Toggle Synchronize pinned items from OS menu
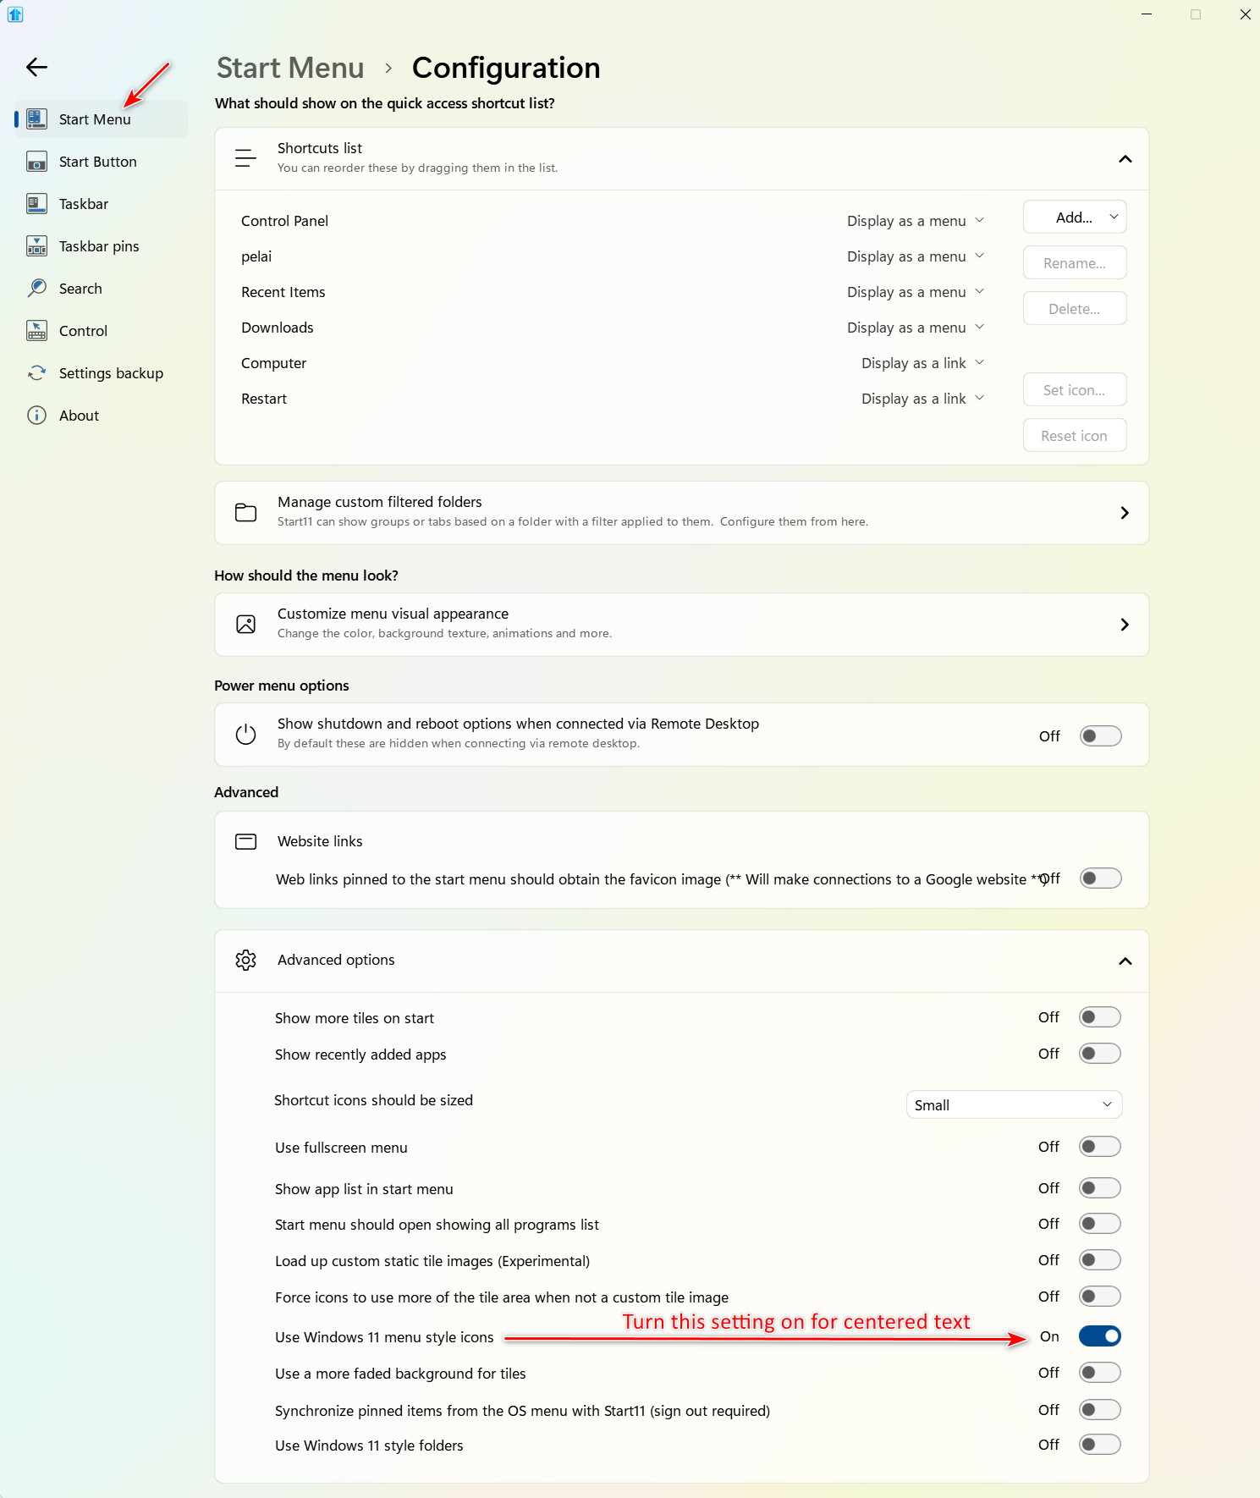Image resolution: width=1260 pixels, height=1498 pixels. click(1100, 1410)
